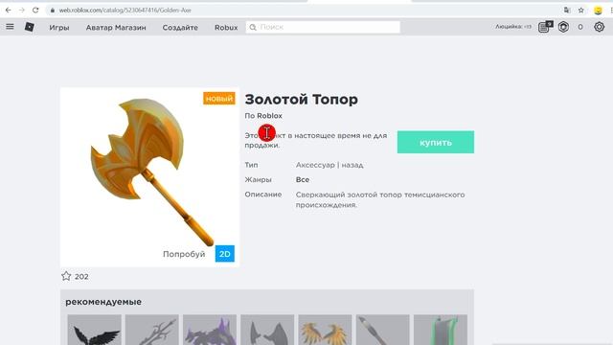The image size is (613, 345).
Task: Open Аватар Магазин menu item
Action: [x=116, y=28]
